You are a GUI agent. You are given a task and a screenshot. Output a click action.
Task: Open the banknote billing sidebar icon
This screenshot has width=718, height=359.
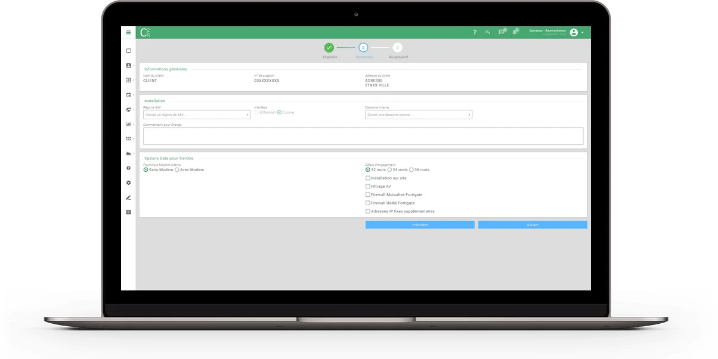[x=128, y=139]
